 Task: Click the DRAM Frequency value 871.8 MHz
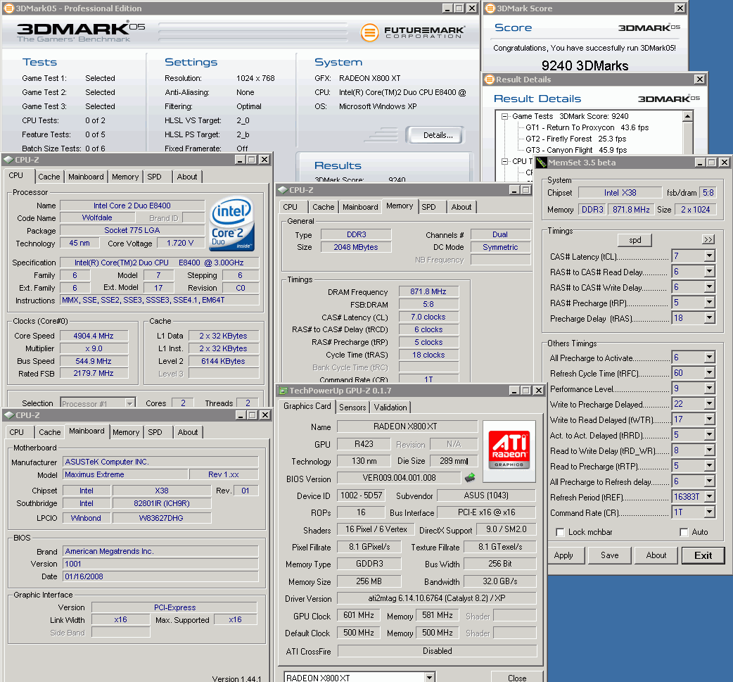[x=428, y=291]
